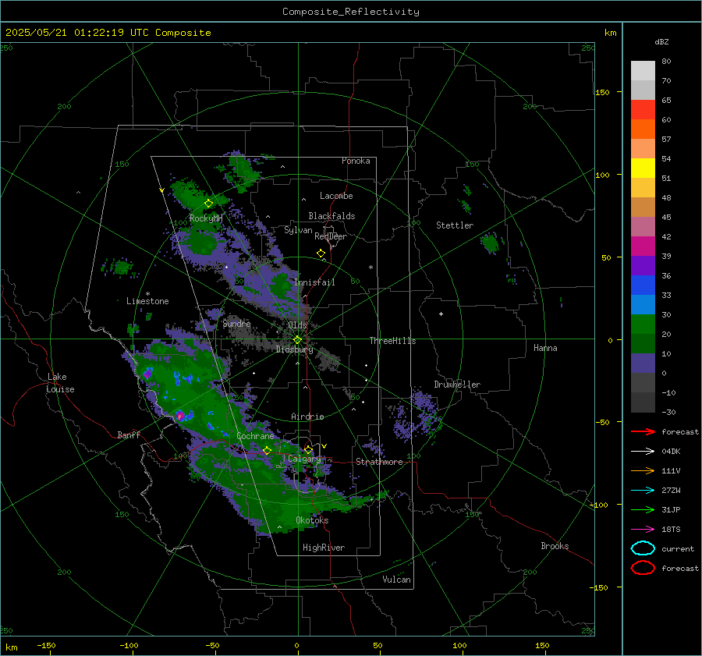Click the yellow diamond marker below RedDeer

pyautogui.click(x=321, y=254)
